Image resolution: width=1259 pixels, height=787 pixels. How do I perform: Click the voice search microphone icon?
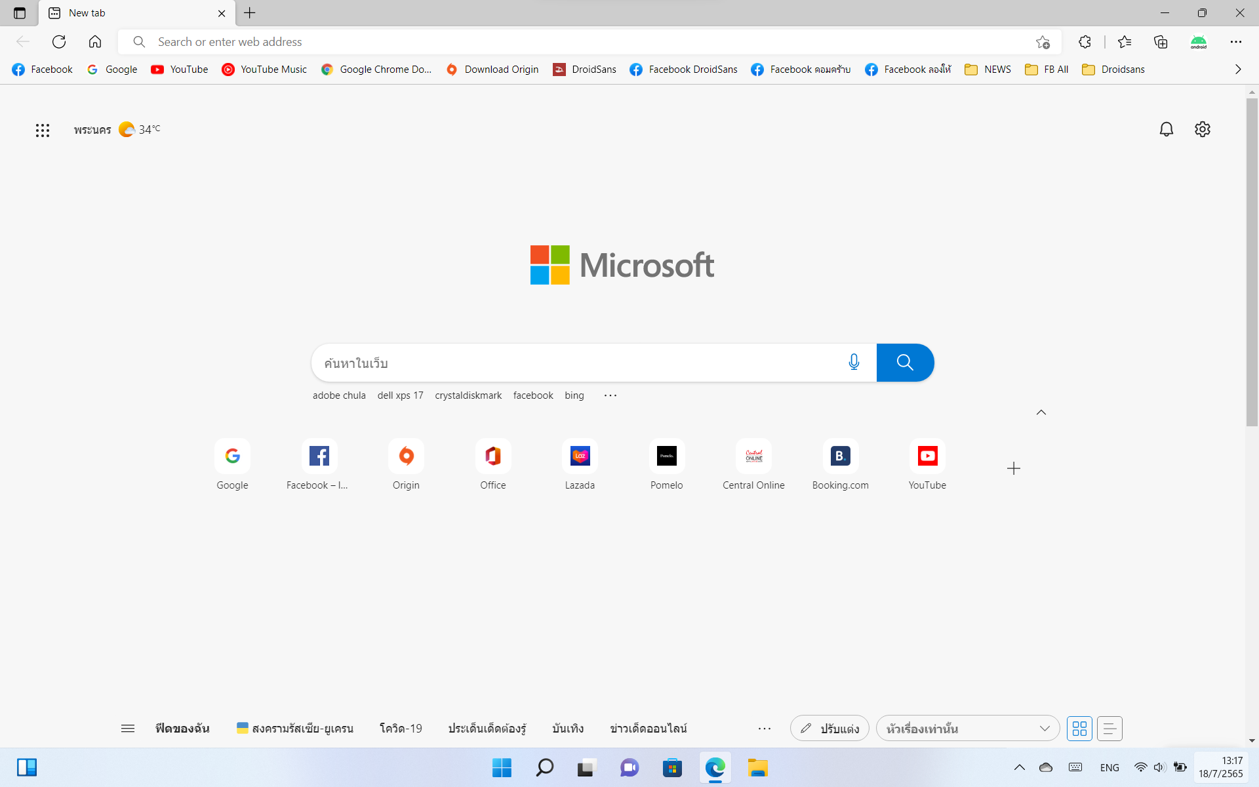(x=854, y=362)
